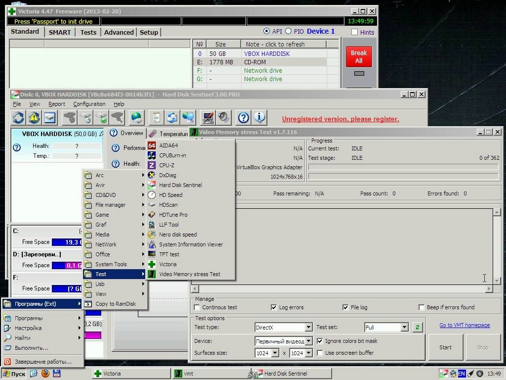Switch to Tests tab in Victoria
The image size is (506, 380).
[x=88, y=32]
